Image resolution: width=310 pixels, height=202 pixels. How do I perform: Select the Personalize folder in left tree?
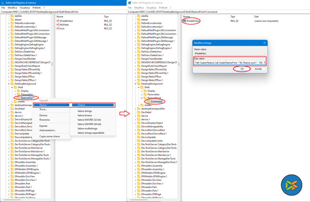[x=27, y=95]
